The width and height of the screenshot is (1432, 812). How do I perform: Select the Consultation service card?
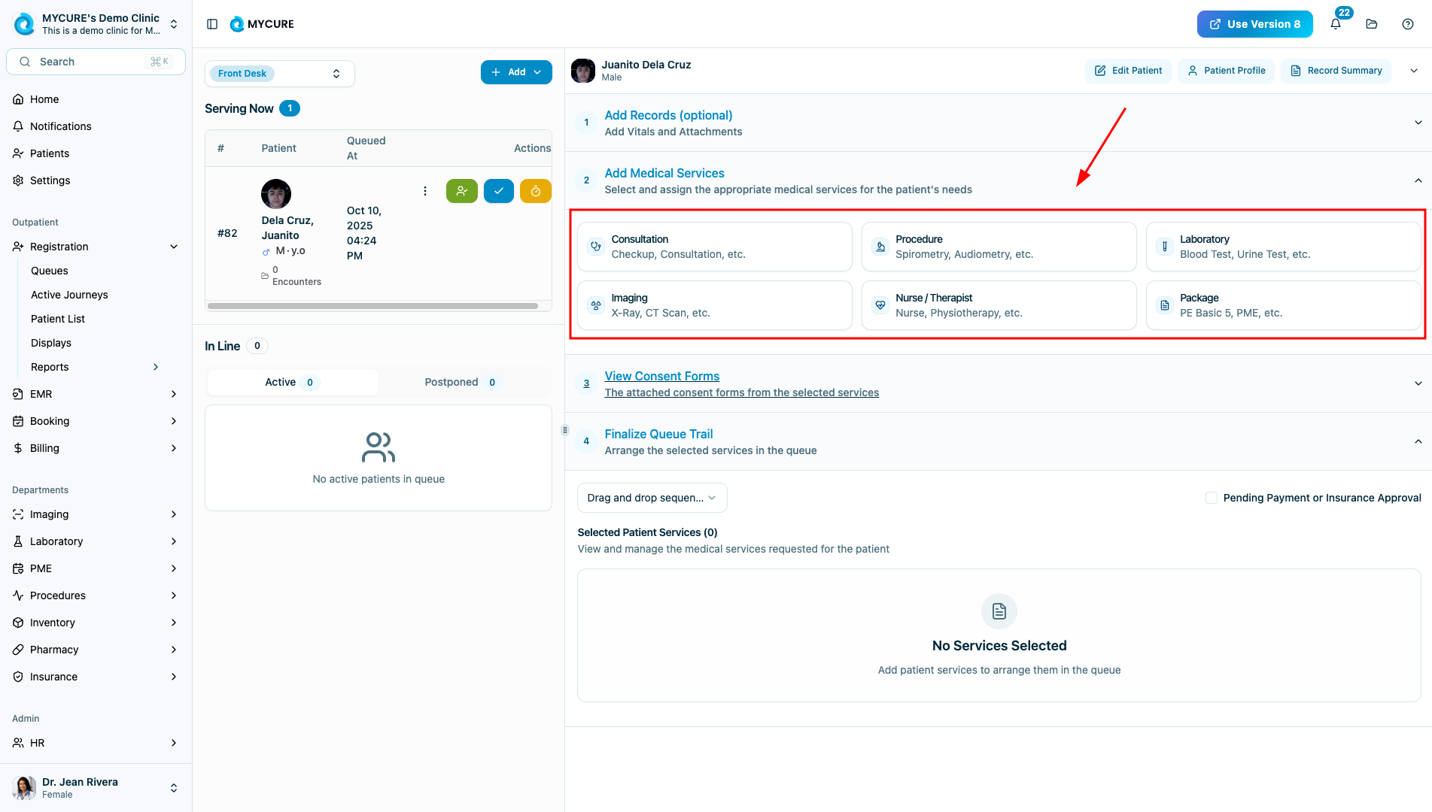(x=714, y=247)
